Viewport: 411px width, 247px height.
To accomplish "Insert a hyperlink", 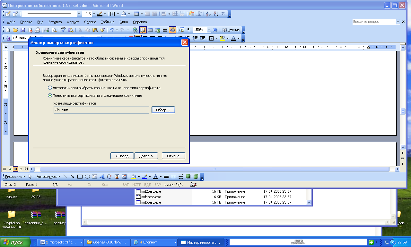I will pos(135,30).
